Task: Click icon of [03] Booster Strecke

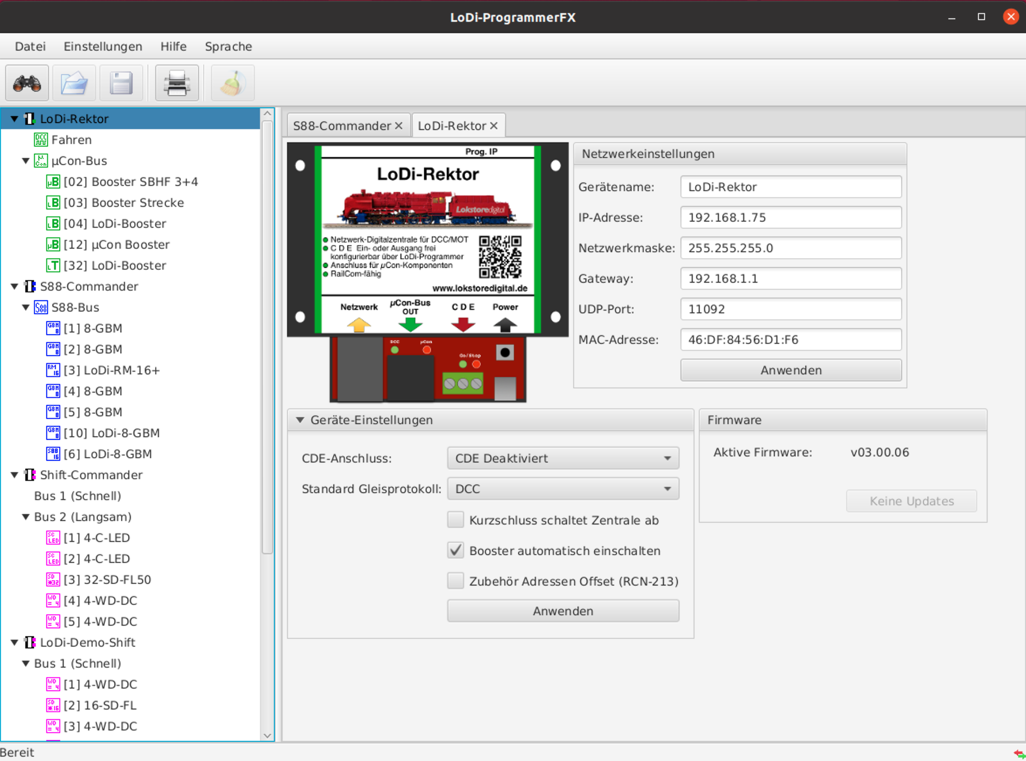Action: (53, 203)
